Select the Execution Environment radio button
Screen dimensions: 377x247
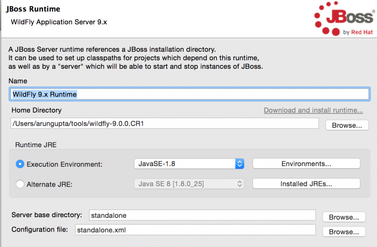20,164
